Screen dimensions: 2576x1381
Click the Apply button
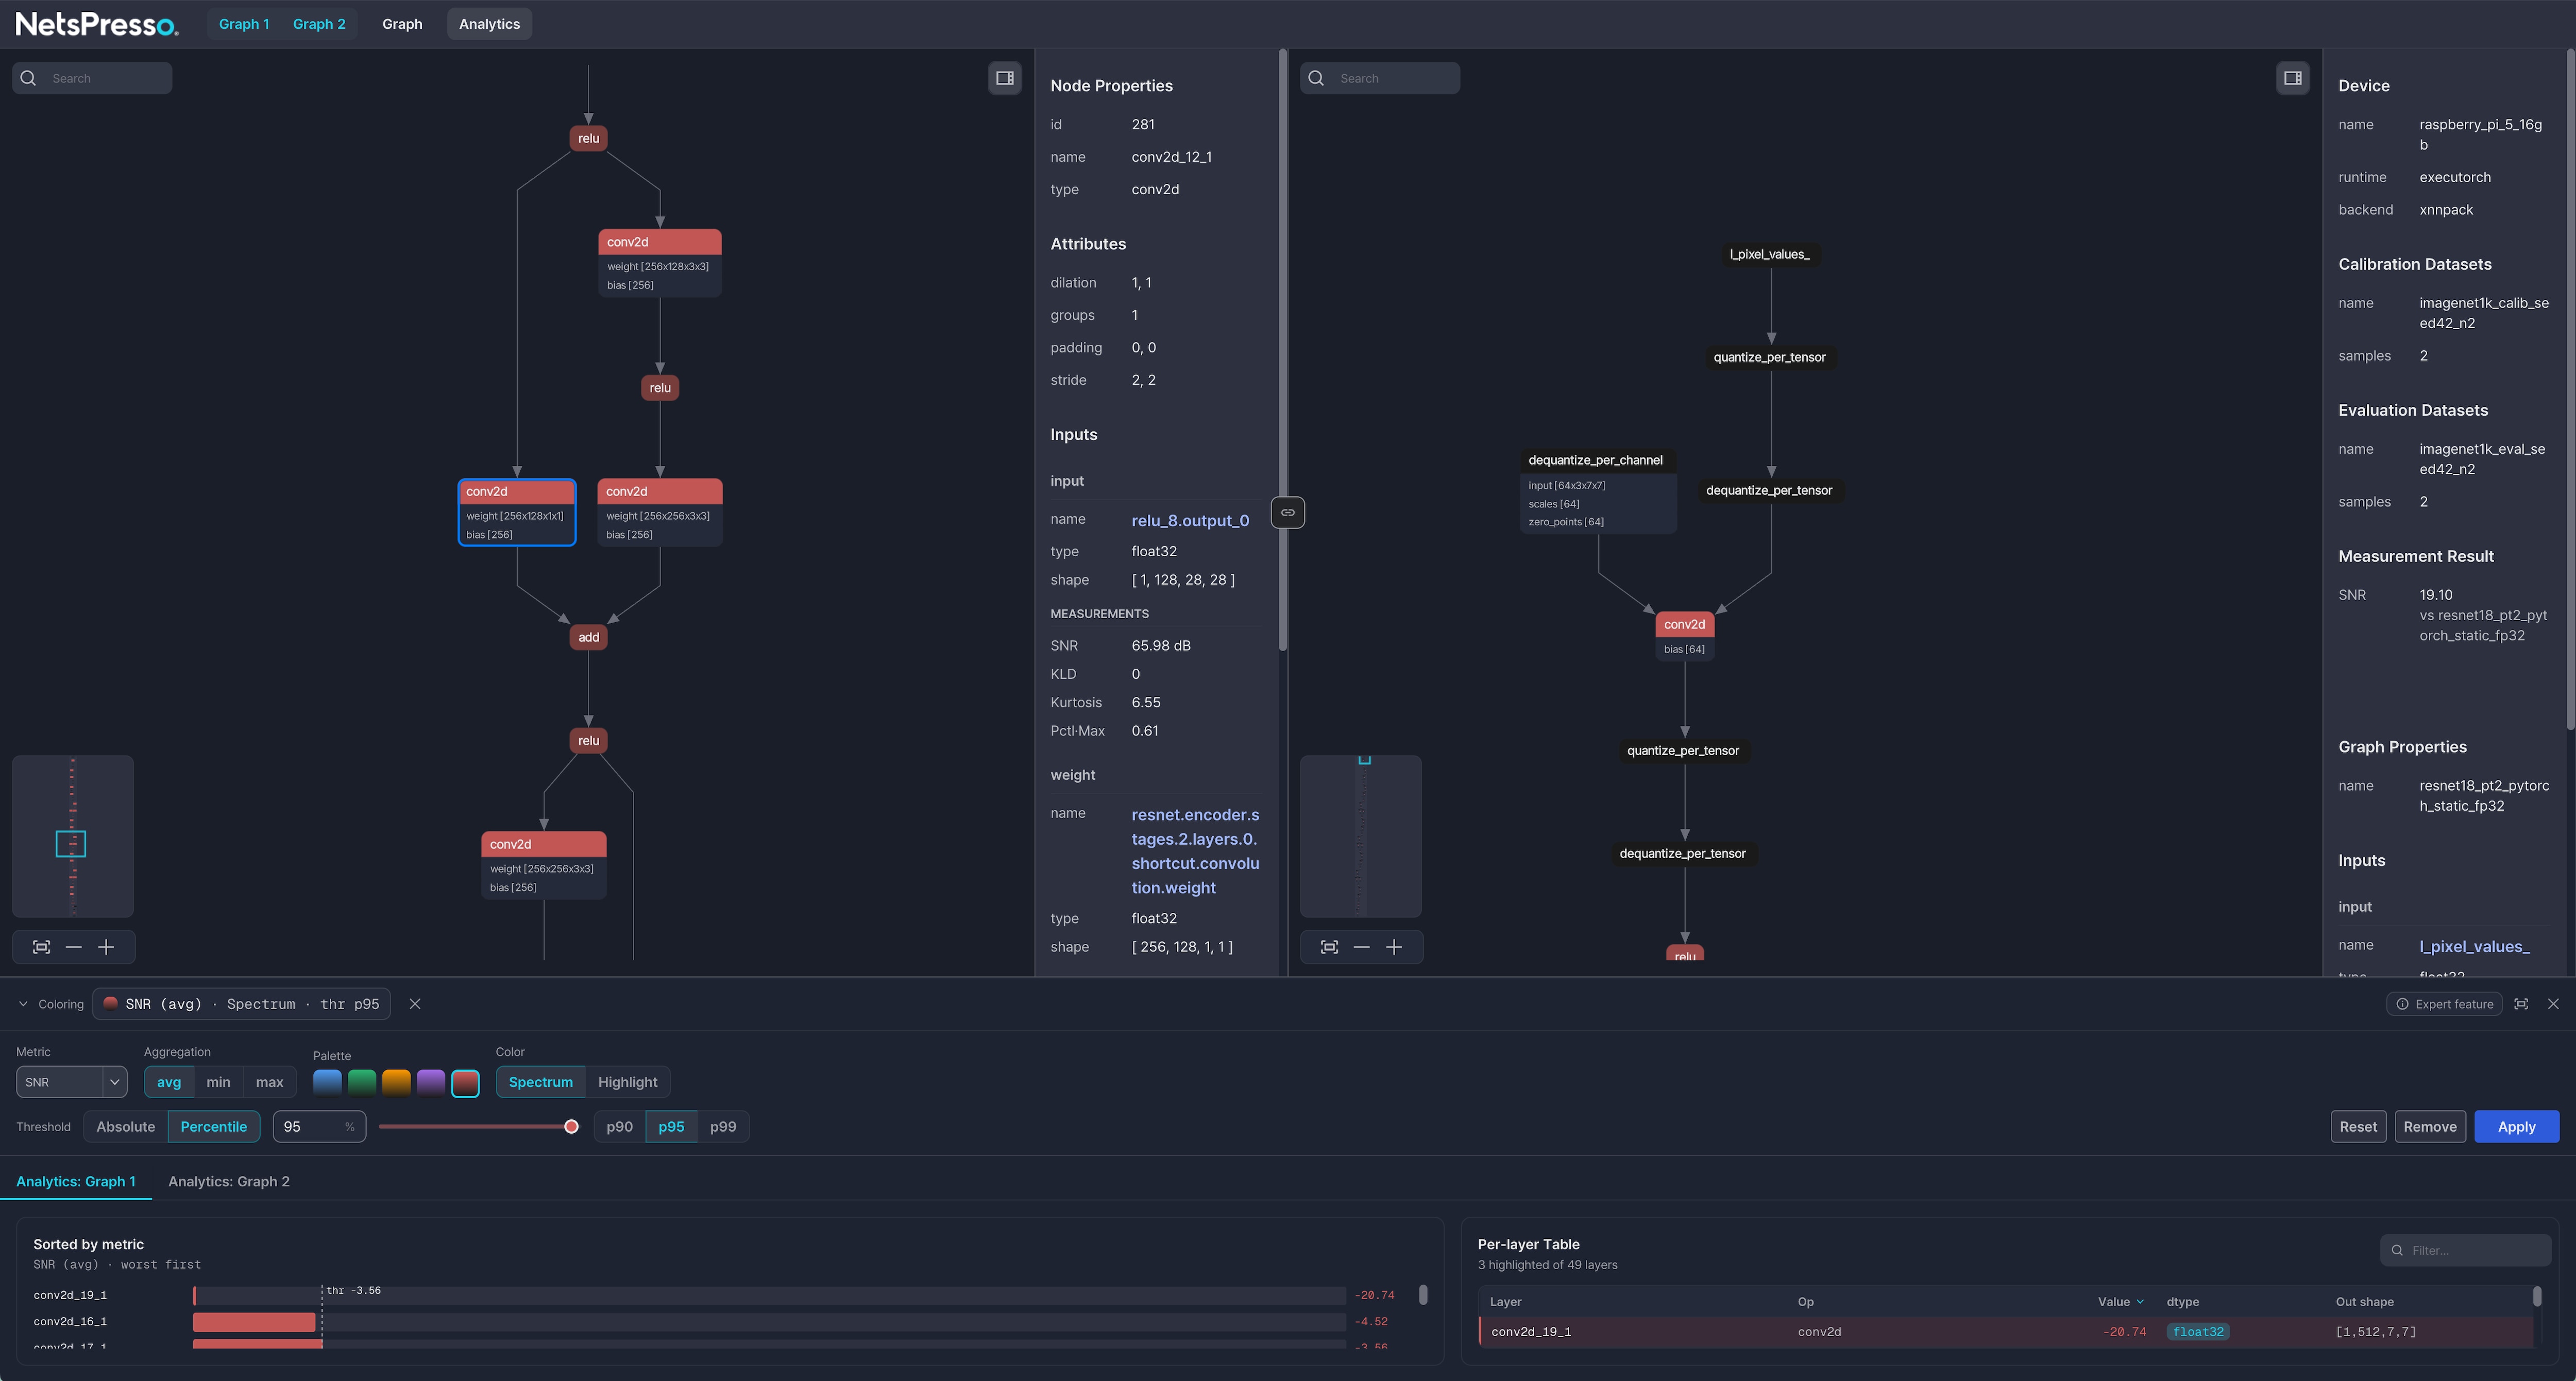(2516, 1126)
